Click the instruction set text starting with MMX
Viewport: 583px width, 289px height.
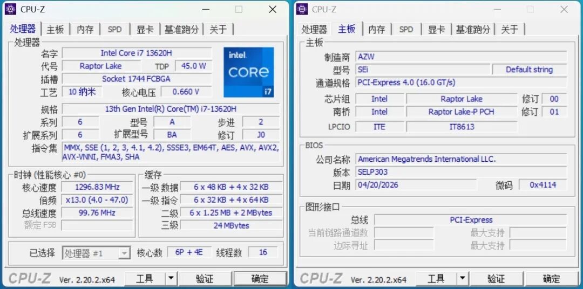(171, 152)
